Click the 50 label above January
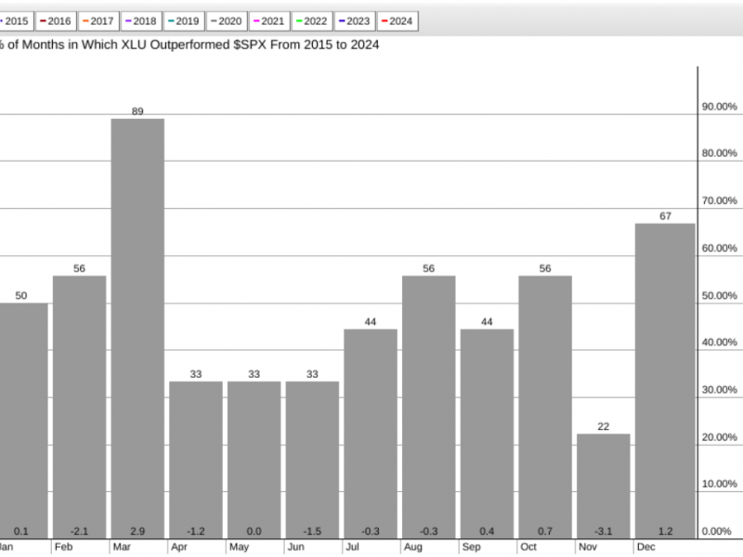Image resolution: width=743 pixels, height=557 pixels. pyautogui.click(x=20, y=295)
